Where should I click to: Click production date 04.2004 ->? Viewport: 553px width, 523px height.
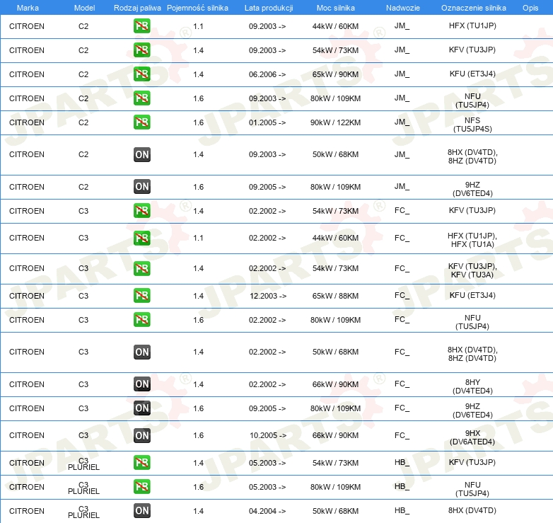click(x=267, y=511)
